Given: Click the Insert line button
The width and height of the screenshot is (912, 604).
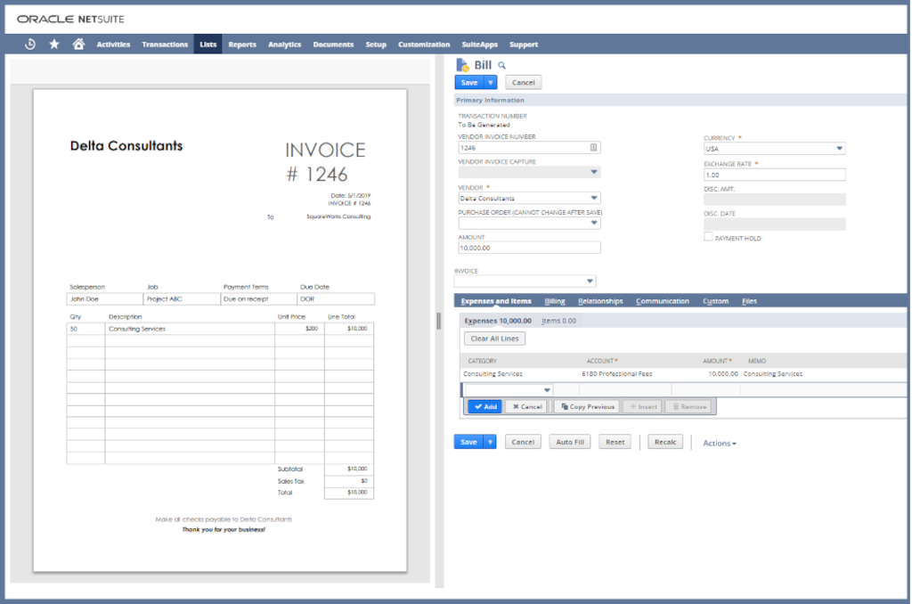Looking at the screenshot, I should (x=643, y=407).
